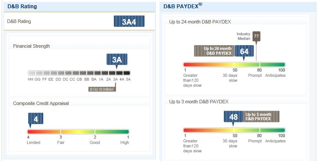Click the 'Limited' label on credit appraisal scale
320x161 pixels.
click(x=33, y=143)
